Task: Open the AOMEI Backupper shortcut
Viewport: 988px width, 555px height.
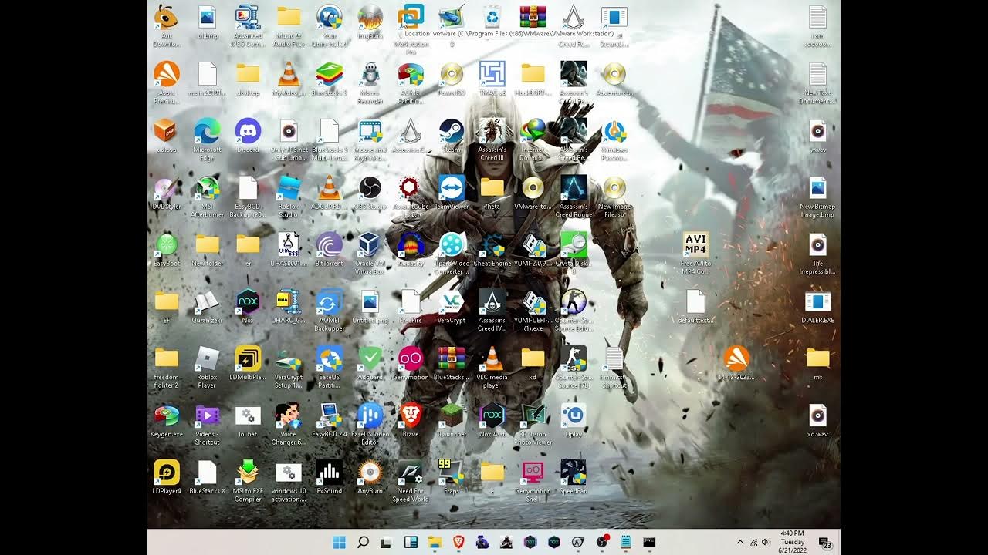Action: [x=329, y=310]
